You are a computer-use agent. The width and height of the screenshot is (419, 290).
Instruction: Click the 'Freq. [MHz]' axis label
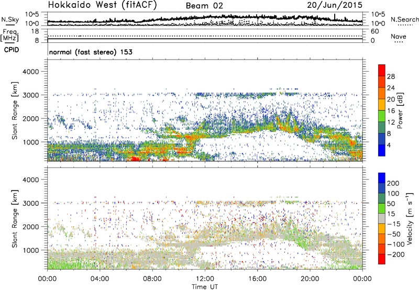click(x=9, y=36)
